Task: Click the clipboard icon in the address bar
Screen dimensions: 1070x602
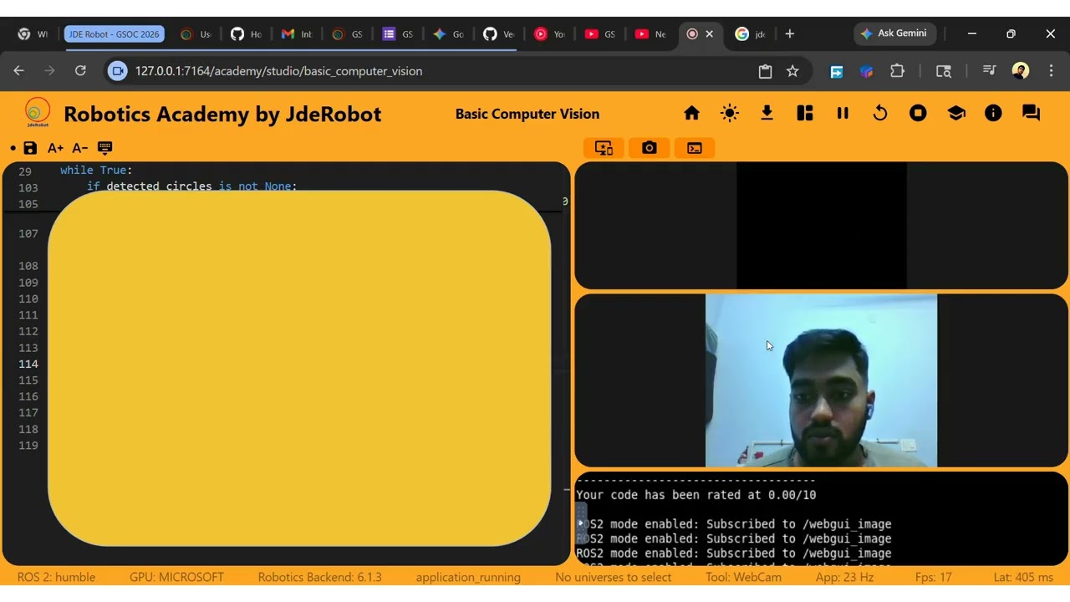Action: (765, 71)
